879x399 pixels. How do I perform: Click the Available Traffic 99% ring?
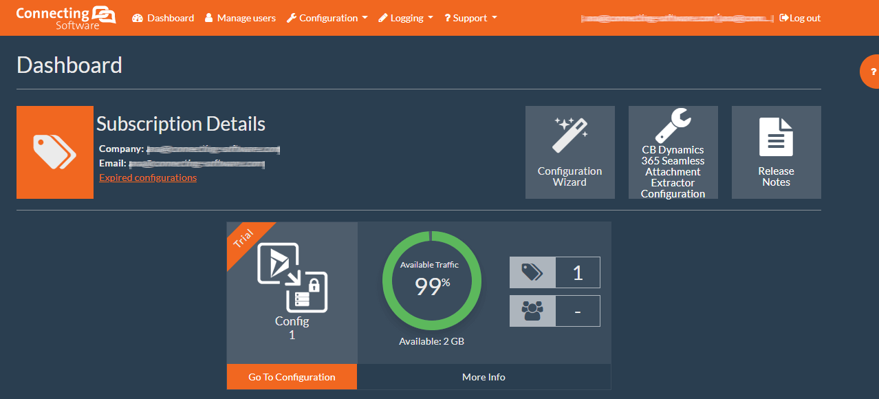tap(431, 281)
